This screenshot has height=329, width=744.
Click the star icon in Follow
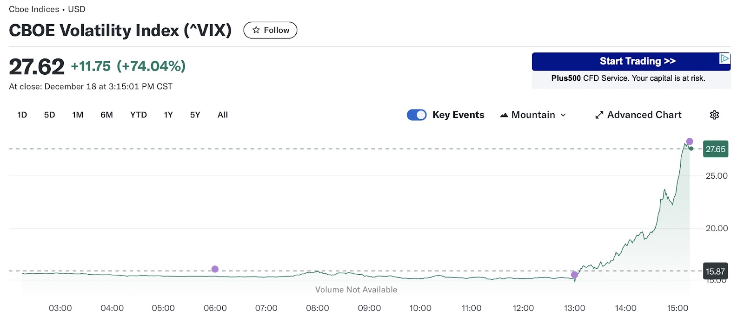(x=256, y=30)
